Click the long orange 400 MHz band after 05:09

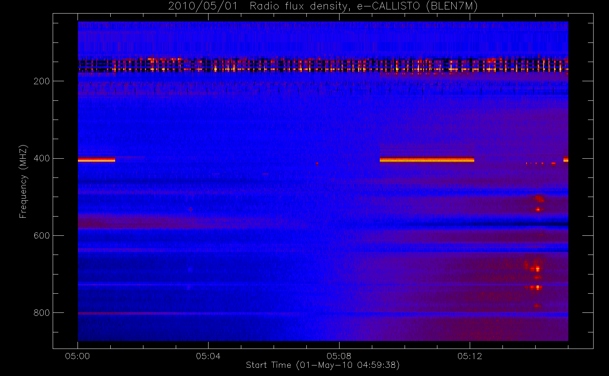427,160
